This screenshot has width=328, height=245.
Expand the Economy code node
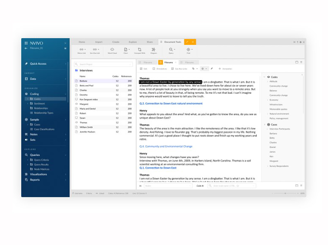(268, 100)
